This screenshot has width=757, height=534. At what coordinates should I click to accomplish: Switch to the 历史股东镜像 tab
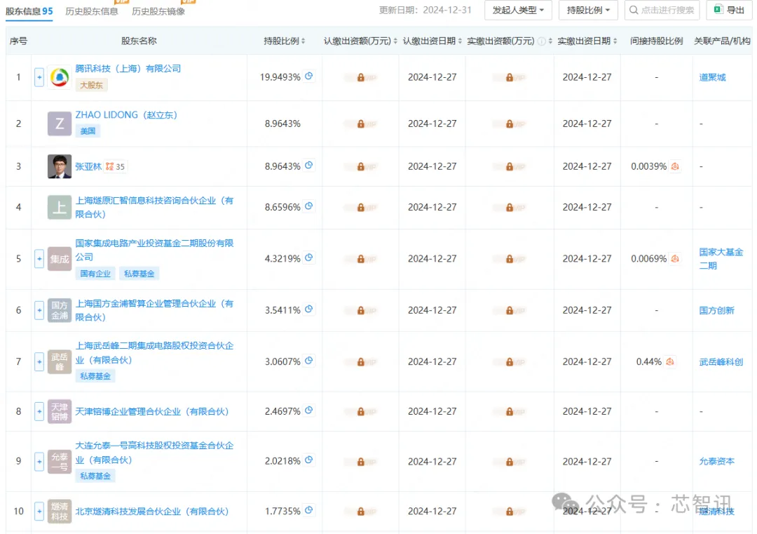click(158, 11)
